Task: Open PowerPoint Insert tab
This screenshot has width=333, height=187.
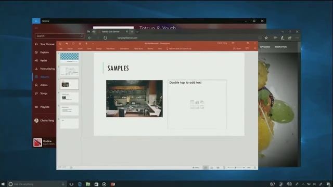Action: coord(80,49)
